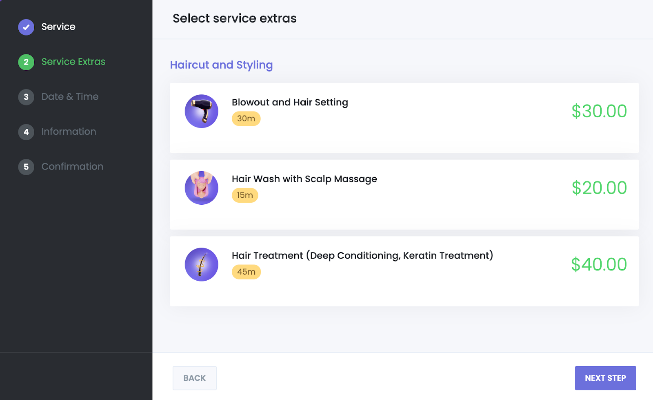Click the step 4 number circle
The image size is (653, 400).
(26, 132)
